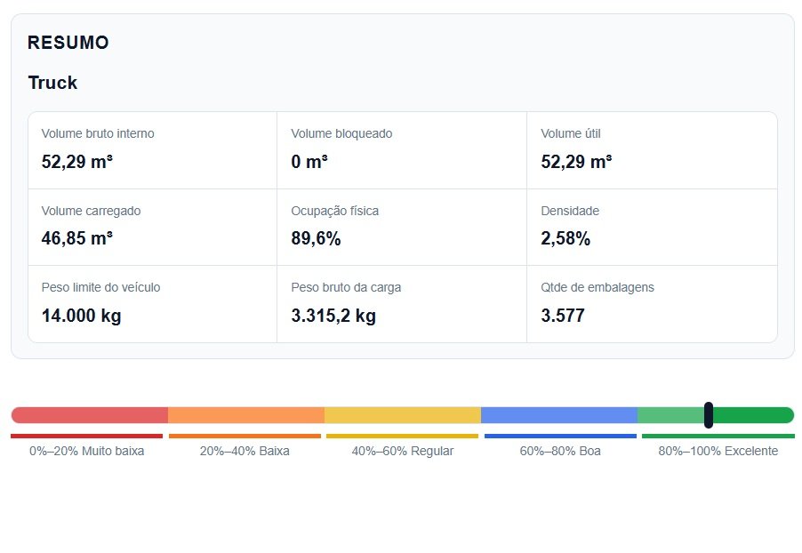Select the "RESUMO" heading
The image size is (802, 553).
(68, 43)
